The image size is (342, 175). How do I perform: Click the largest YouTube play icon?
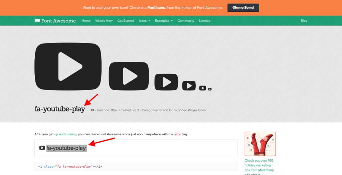click(68, 66)
